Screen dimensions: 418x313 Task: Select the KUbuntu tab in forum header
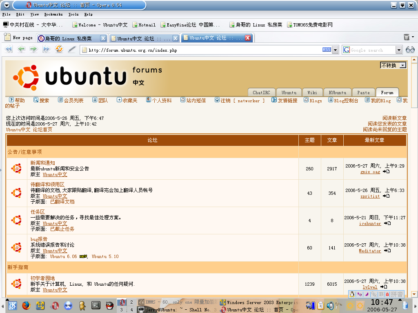pyautogui.click(x=338, y=93)
